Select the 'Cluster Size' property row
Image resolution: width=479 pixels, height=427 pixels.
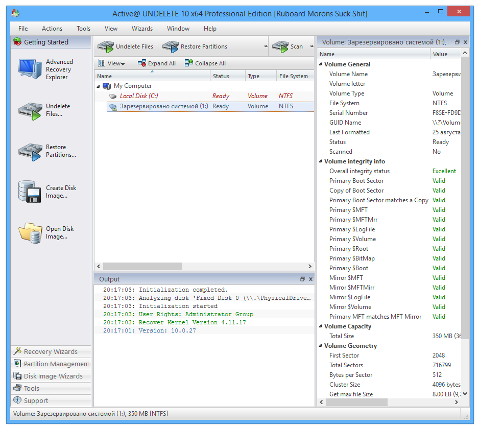coord(389,385)
